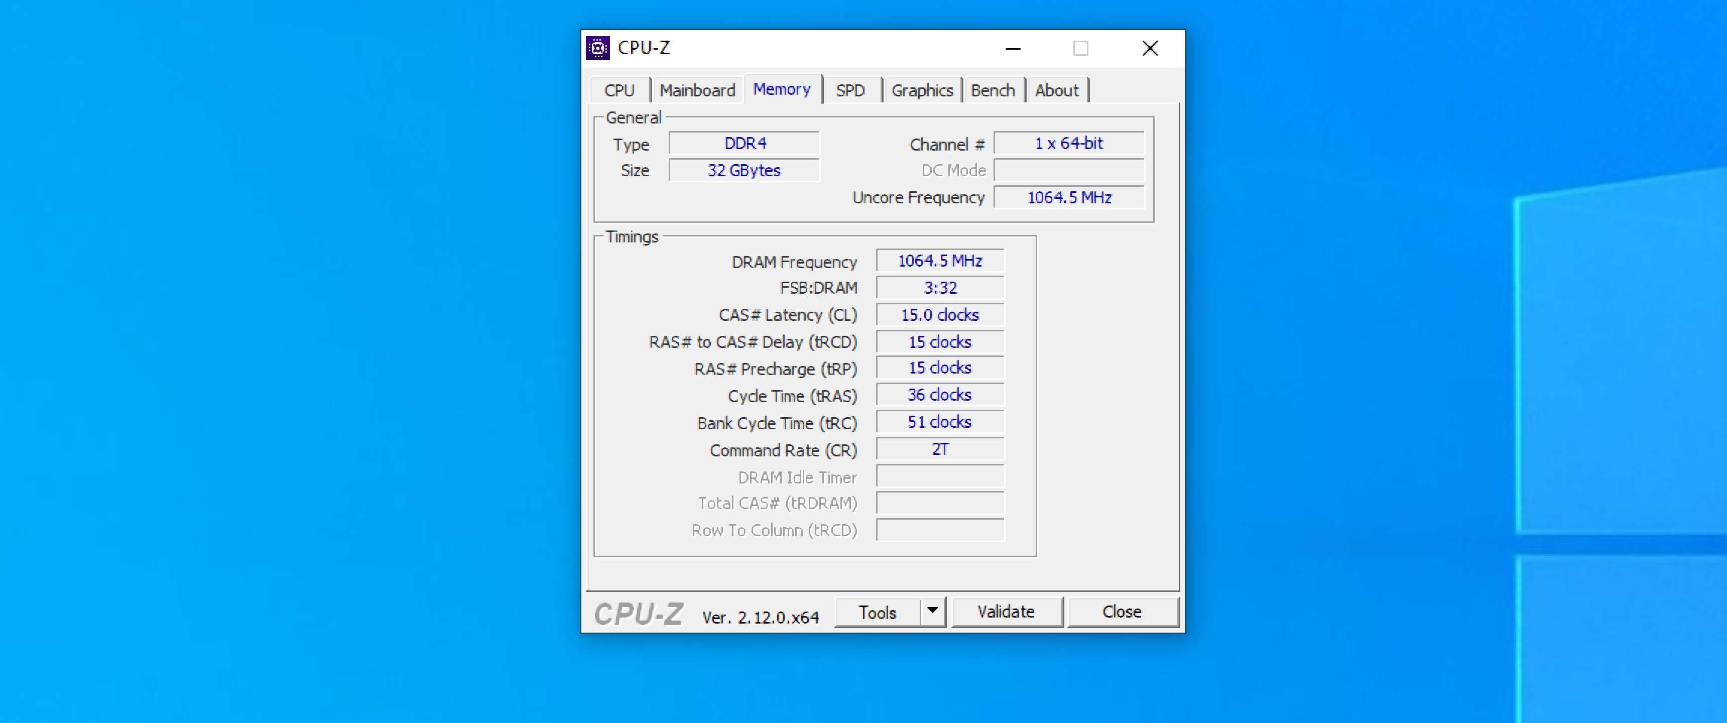The height and width of the screenshot is (723, 1727).
Task: Switch to the Mainboard tab
Action: click(697, 90)
